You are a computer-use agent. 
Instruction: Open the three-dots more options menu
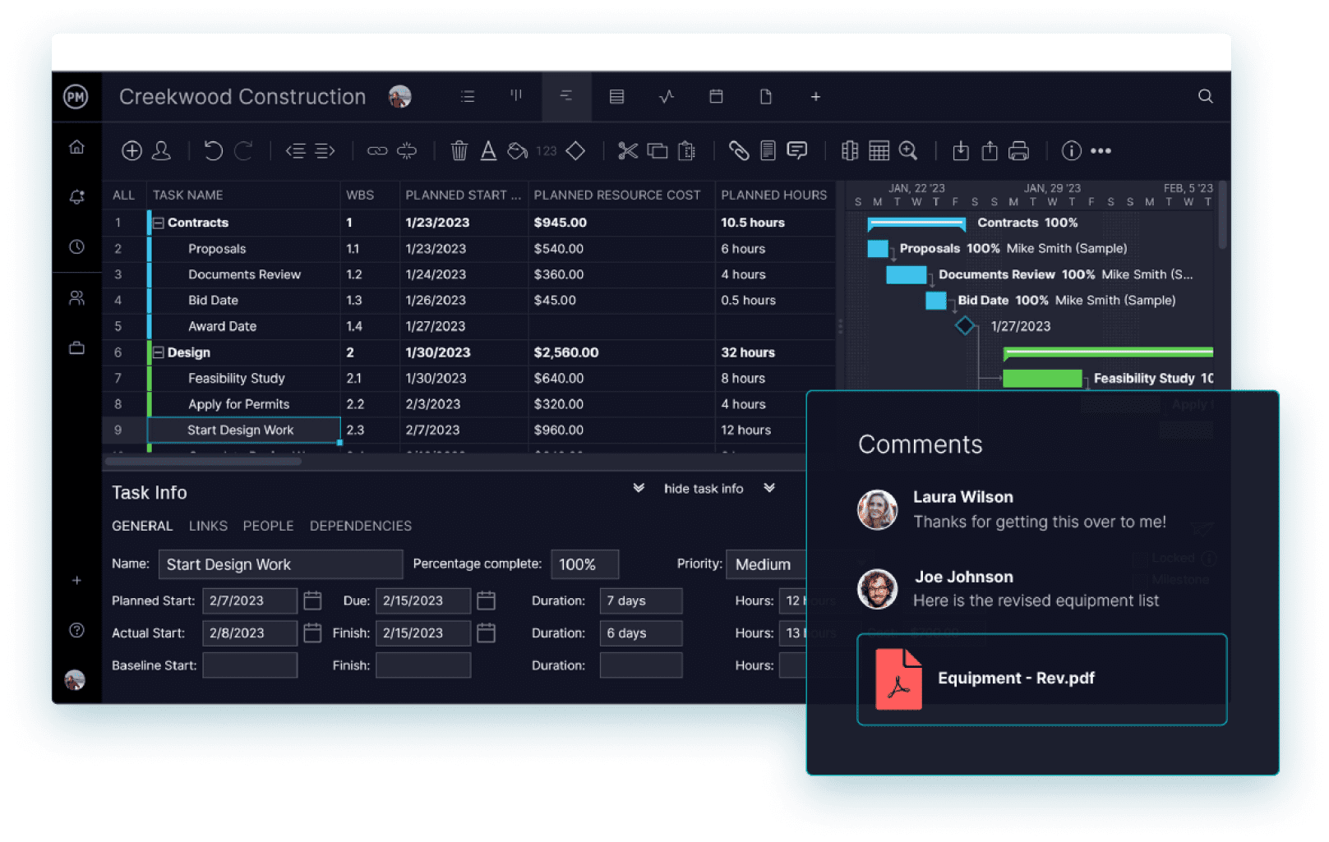[x=1101, y=150]
